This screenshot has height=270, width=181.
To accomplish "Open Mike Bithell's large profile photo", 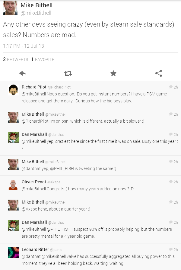I will click(10, 8).
